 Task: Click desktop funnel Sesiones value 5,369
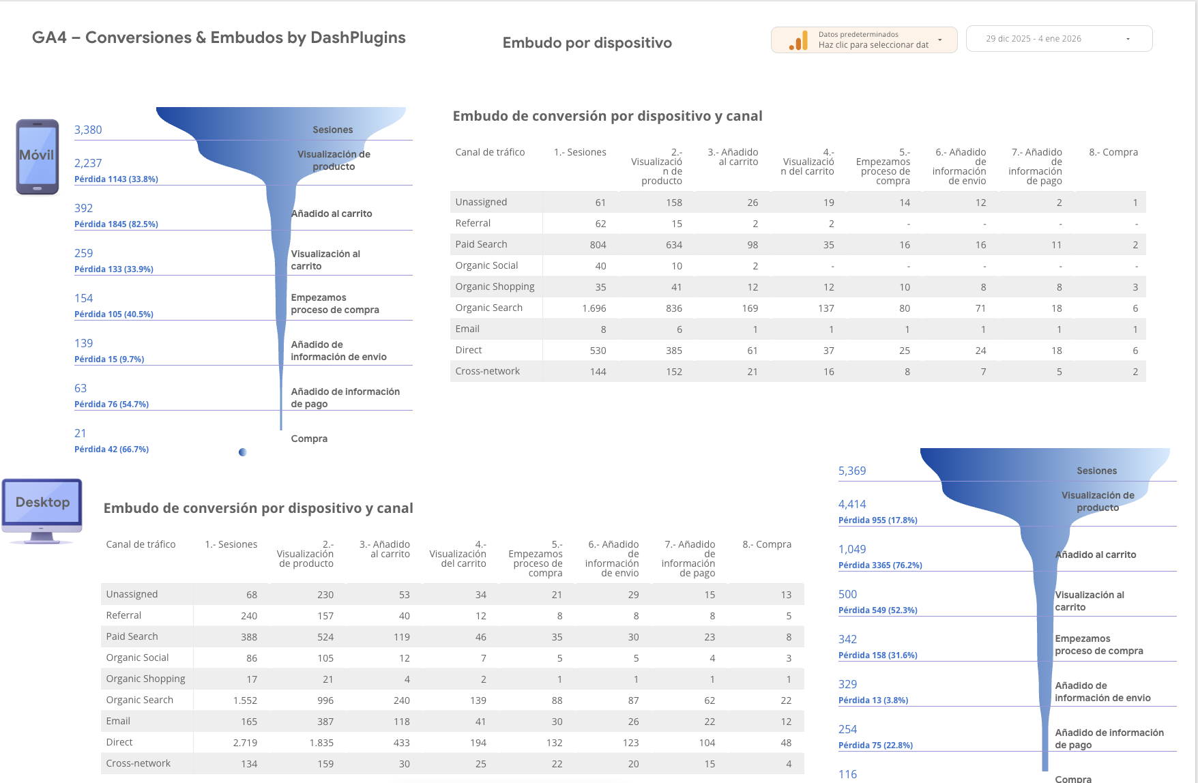point(851,471)
